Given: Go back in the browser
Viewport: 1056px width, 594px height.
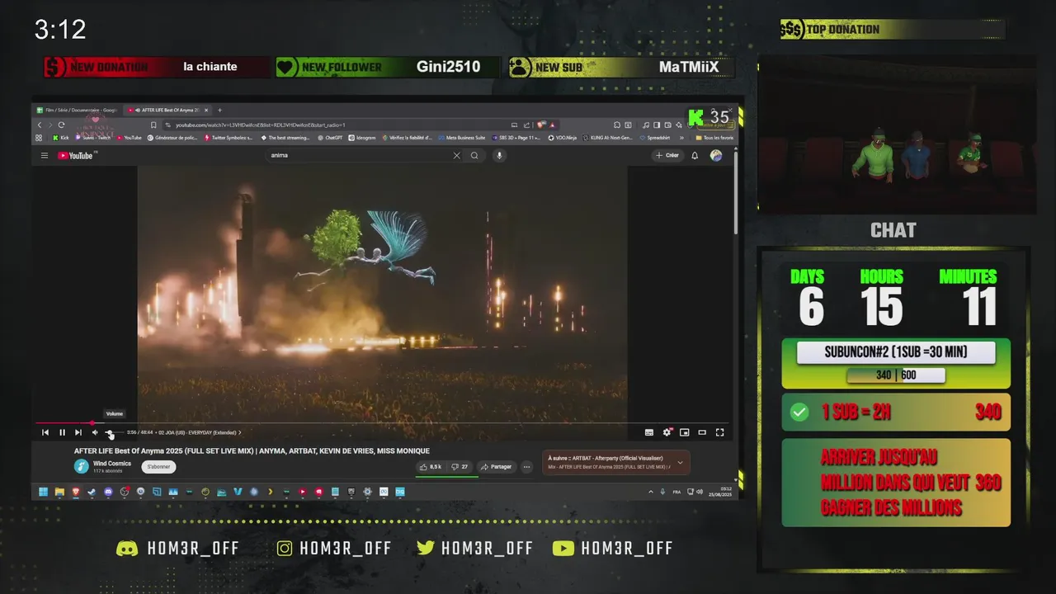Looking at the screenshot, I should pyautogui.click(x=40, y=125).
